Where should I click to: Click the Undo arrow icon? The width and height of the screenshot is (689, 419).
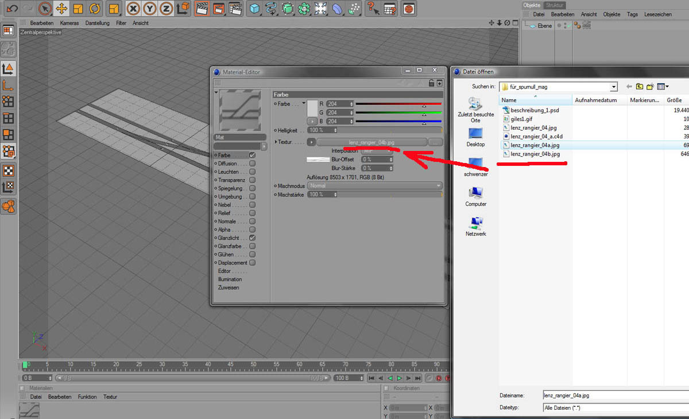click(11, 9)
